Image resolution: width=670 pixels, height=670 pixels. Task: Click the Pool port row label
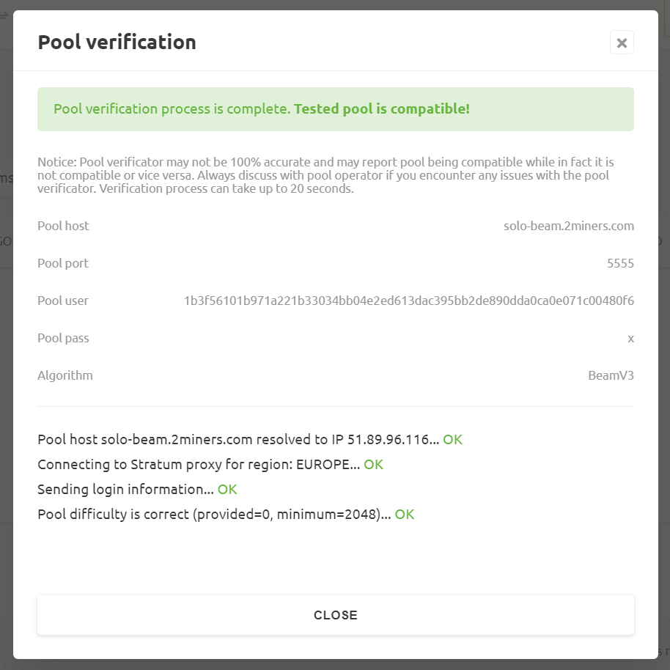click(x=62, y=262)
